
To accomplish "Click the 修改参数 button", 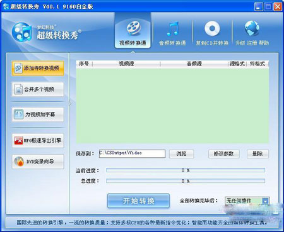I will [x=224, y=154].
